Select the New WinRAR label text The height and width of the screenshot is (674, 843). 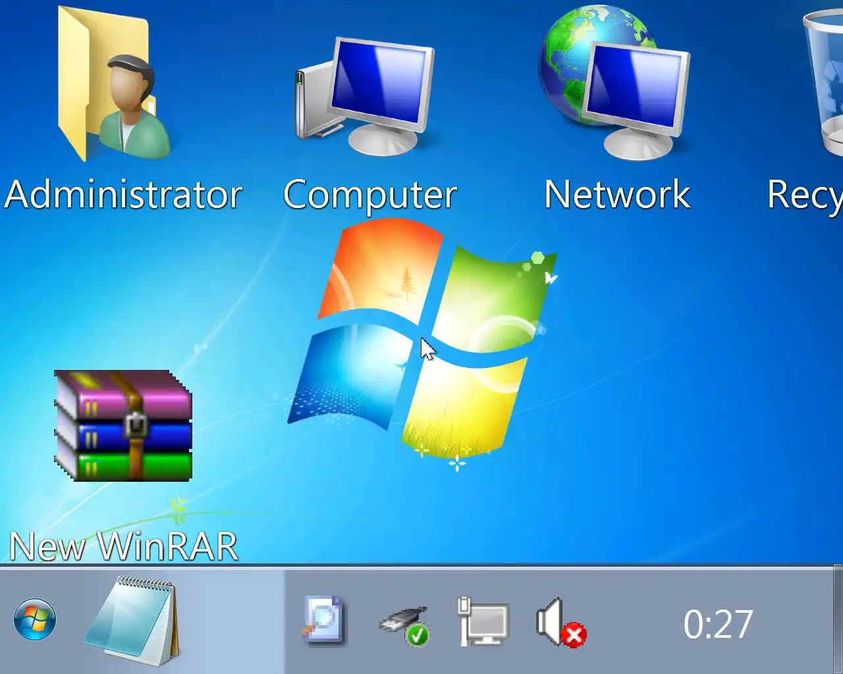pos(124,546)
